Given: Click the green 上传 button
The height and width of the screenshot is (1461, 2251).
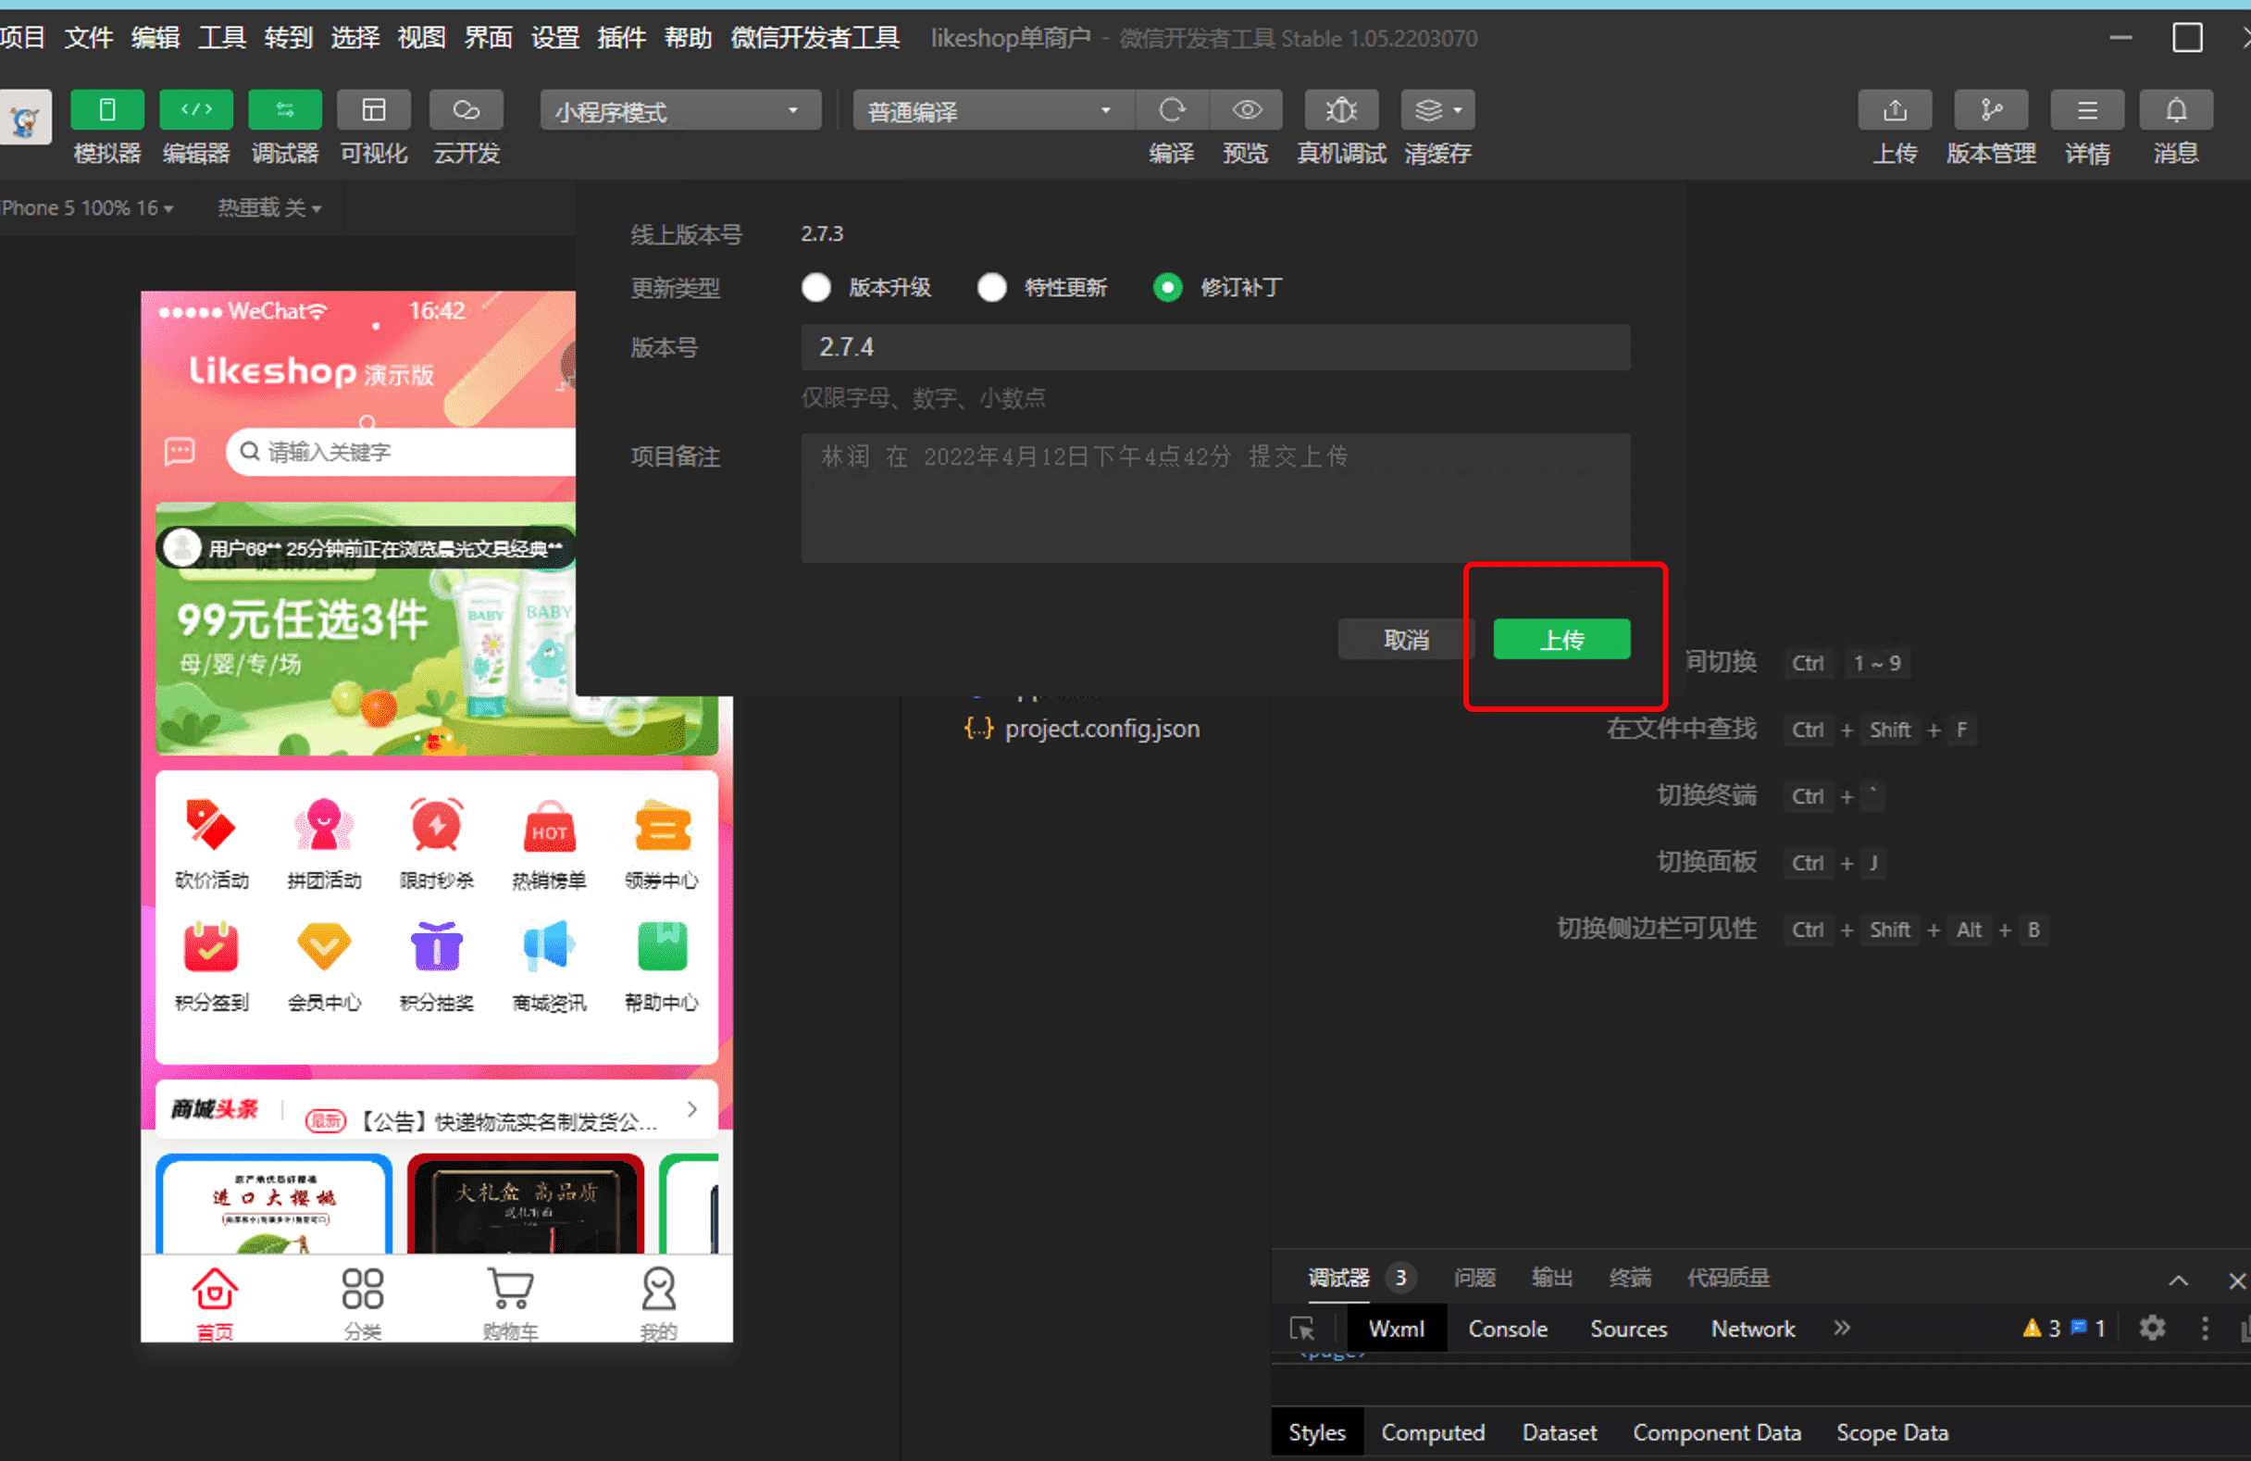Looking at the screenshot, I should pos(1561,640).
